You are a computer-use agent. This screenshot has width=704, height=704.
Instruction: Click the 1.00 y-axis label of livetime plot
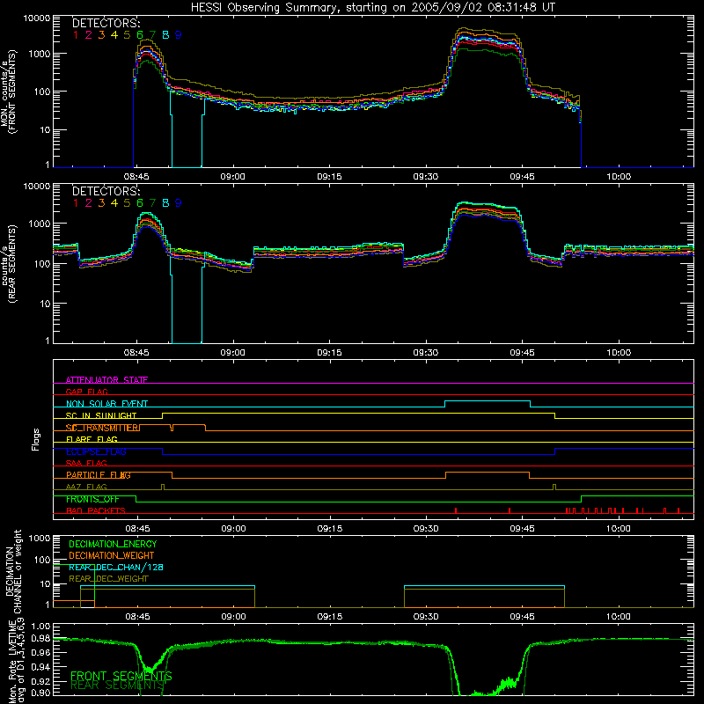[x=40, y=627]
